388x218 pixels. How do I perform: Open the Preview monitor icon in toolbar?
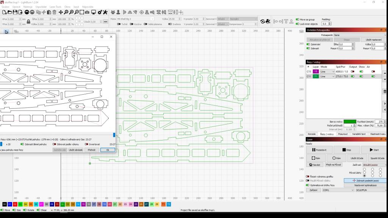click(93, 12)
